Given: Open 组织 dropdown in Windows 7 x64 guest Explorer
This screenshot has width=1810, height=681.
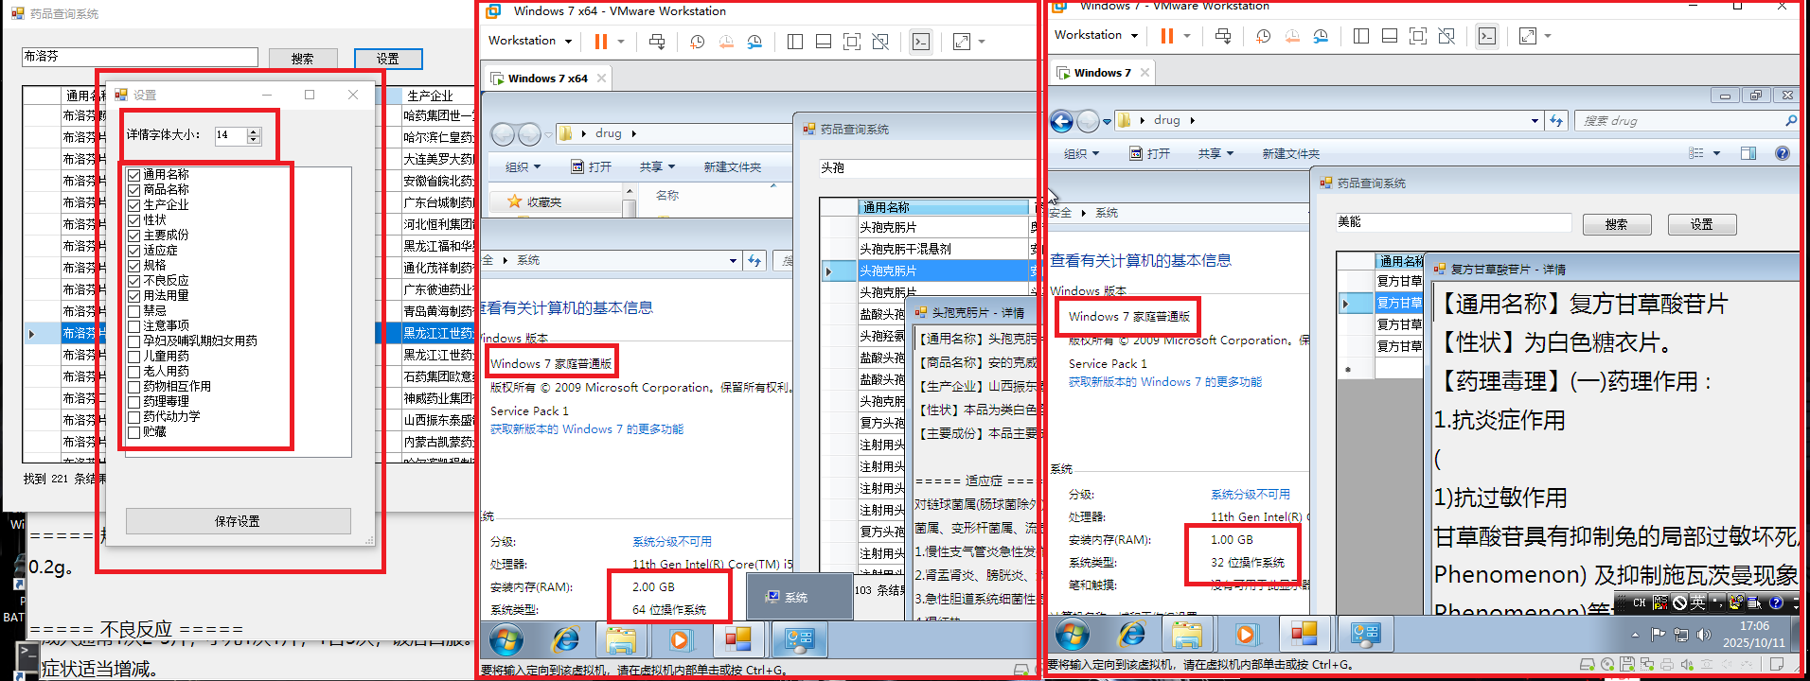Looking at the screenshot, I should (523, 167).
